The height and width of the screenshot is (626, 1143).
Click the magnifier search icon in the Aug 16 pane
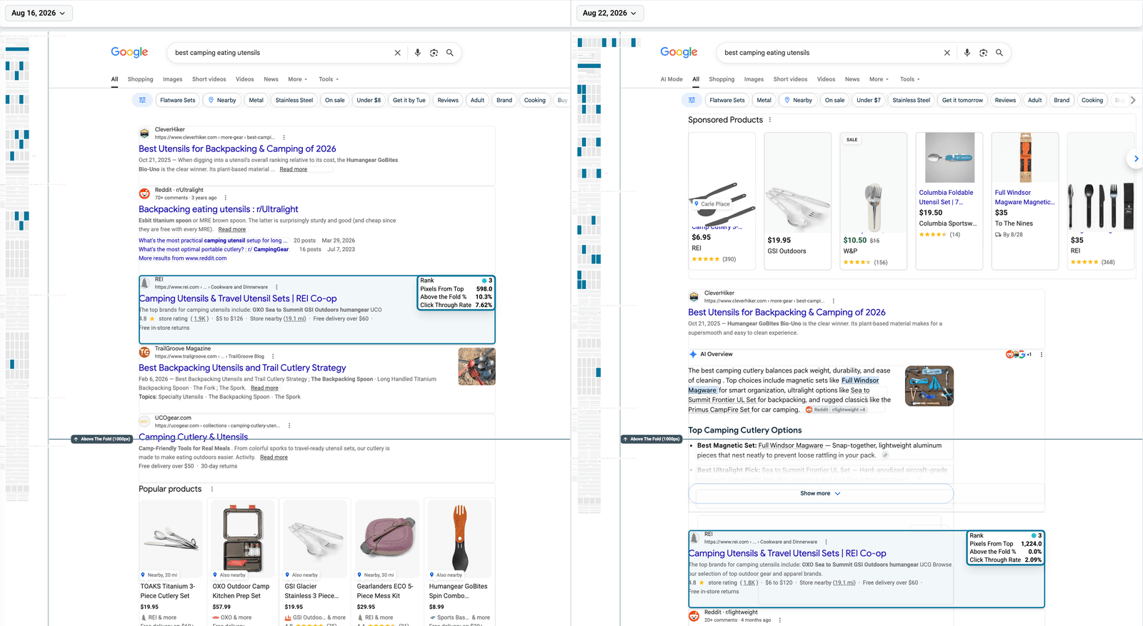tap(450, 53)
